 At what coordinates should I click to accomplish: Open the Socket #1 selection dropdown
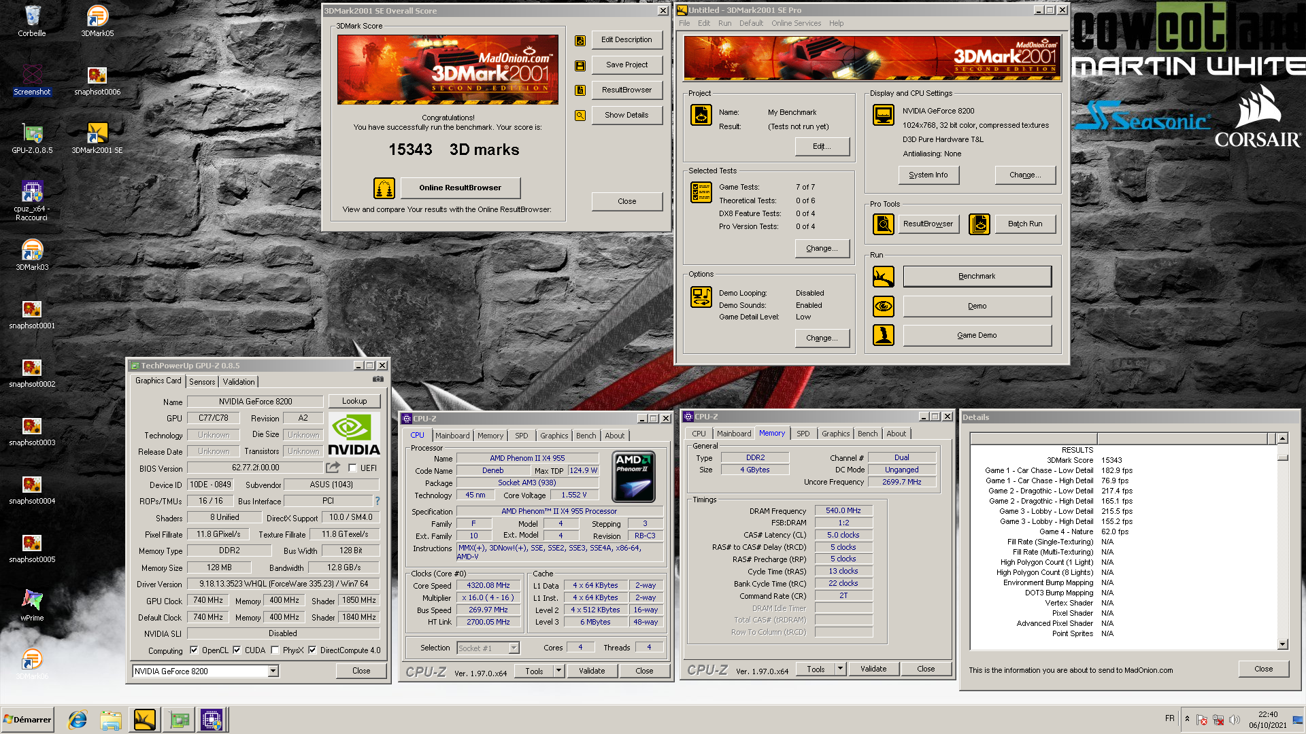coord(514,648)
